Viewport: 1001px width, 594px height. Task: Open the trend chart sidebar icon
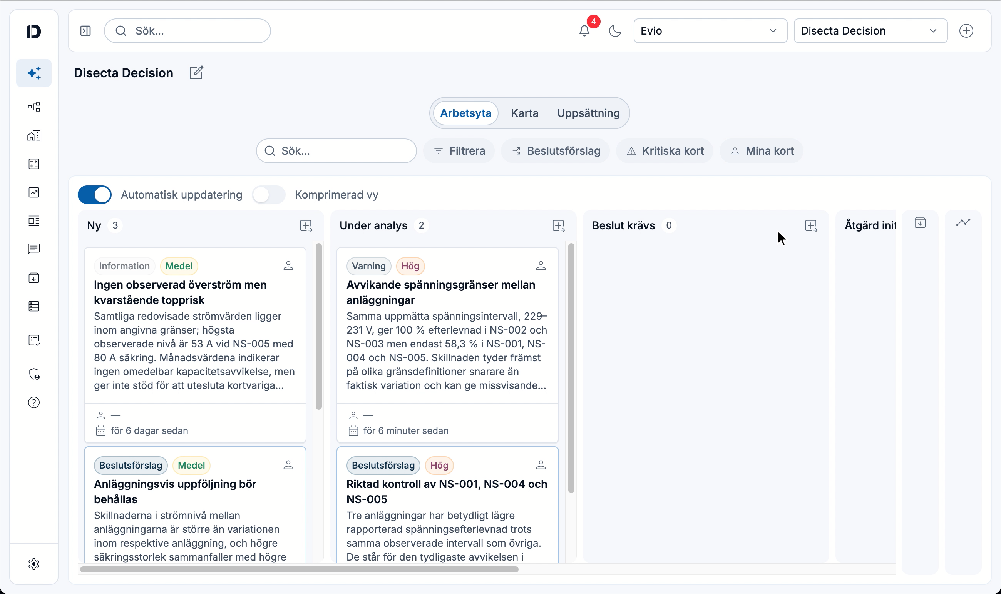tap(34, 192)
